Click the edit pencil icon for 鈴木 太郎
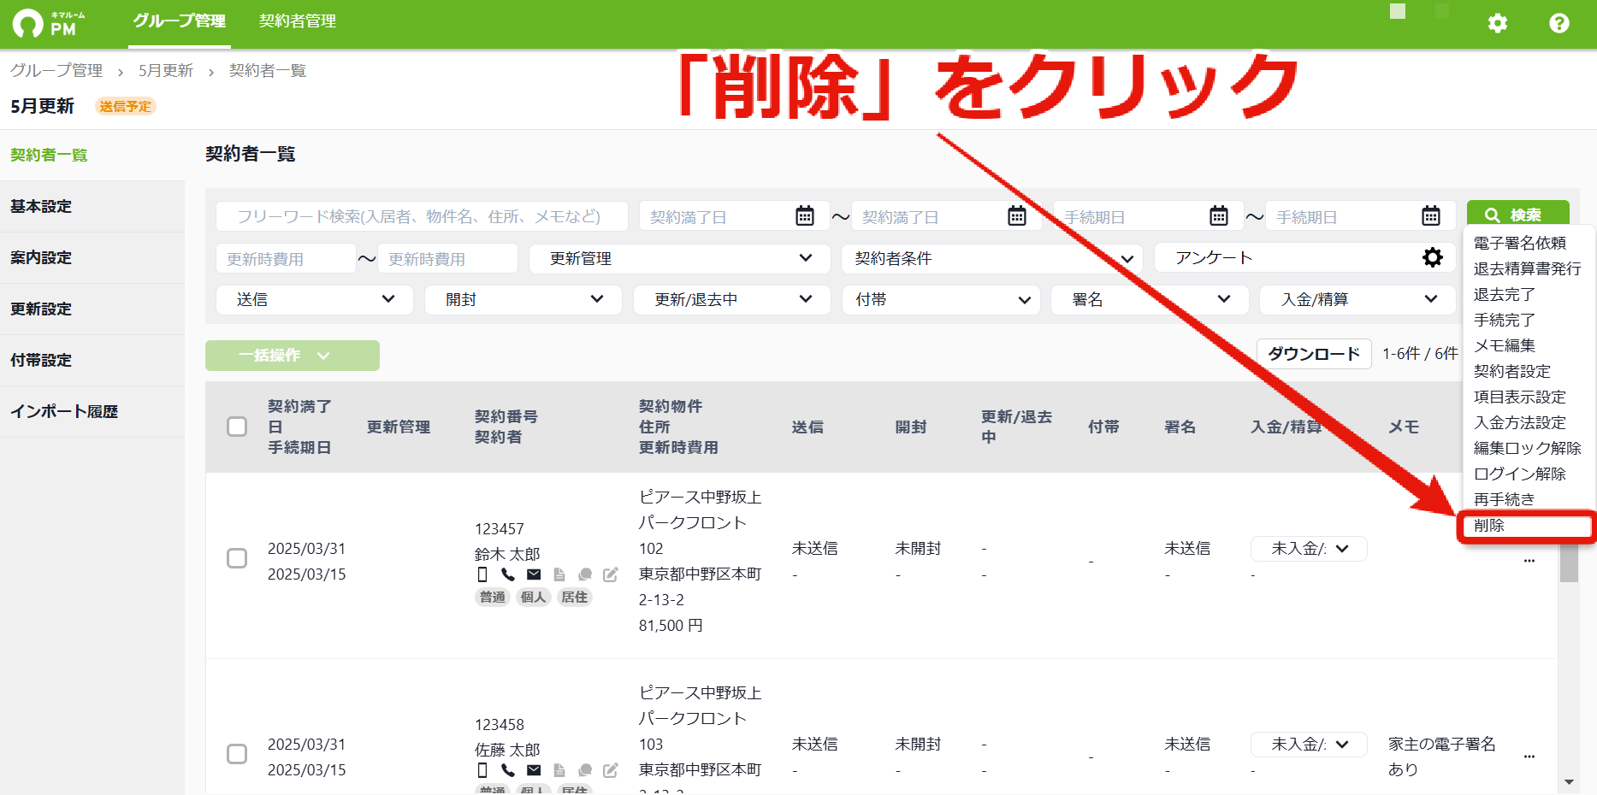Screen dimensions: 1597x795 pos(610,574)
